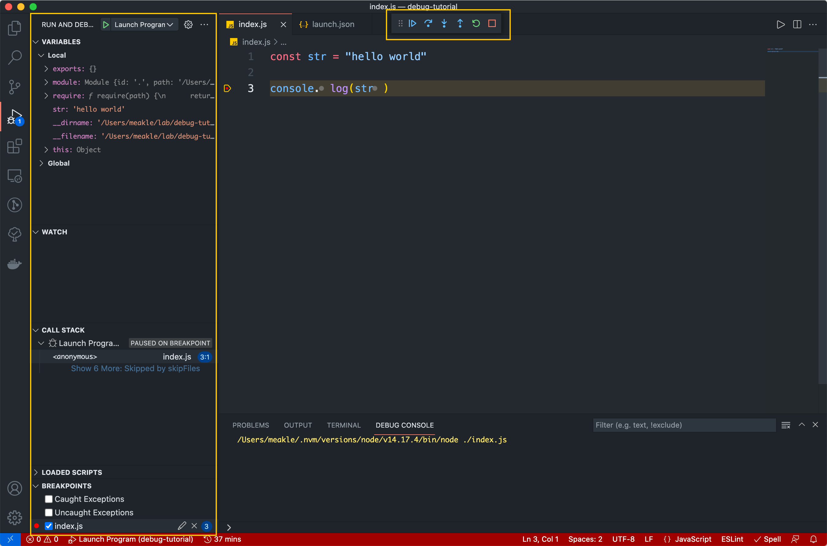Click the Step Over debug icon
This screenshot has height=546, width=827.
click(428, 24)
